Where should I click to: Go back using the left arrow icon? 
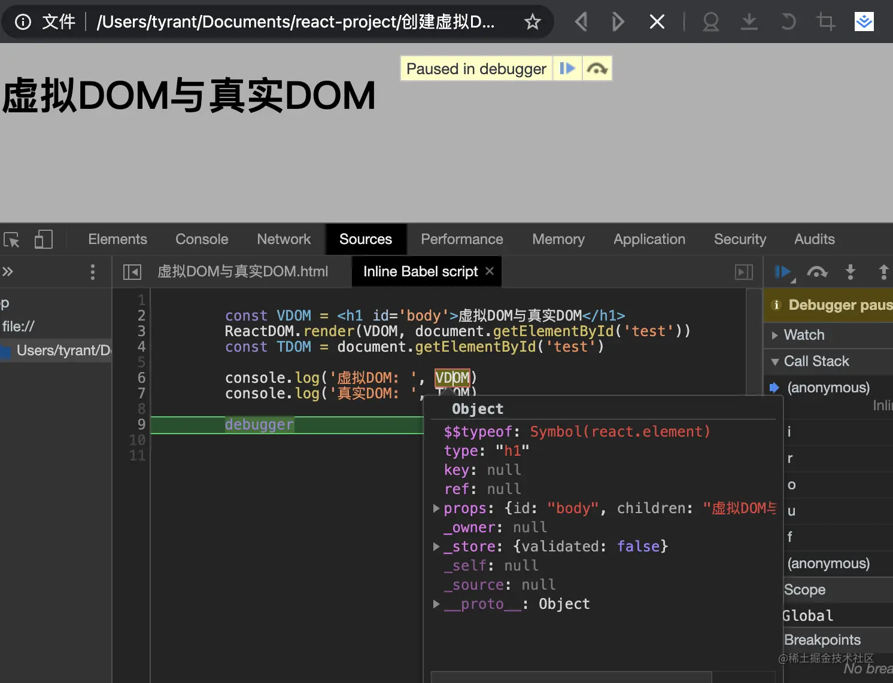[x=581, y=22]
